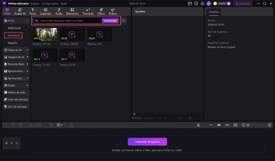This screenshot has height=161, width=275.
Task: Toggle track lock in timeline header
Action: 6,143
